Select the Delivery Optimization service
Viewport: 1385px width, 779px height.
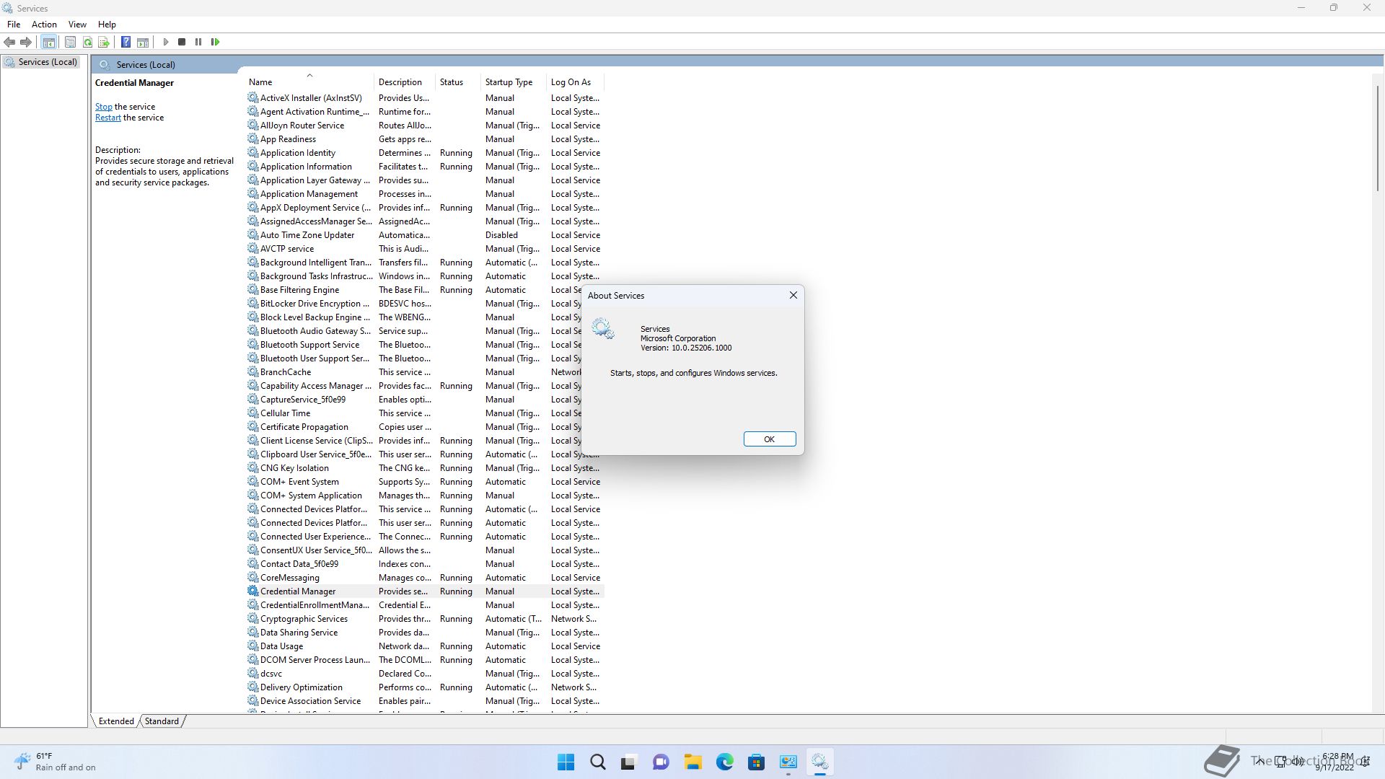[x=425, y=687]
